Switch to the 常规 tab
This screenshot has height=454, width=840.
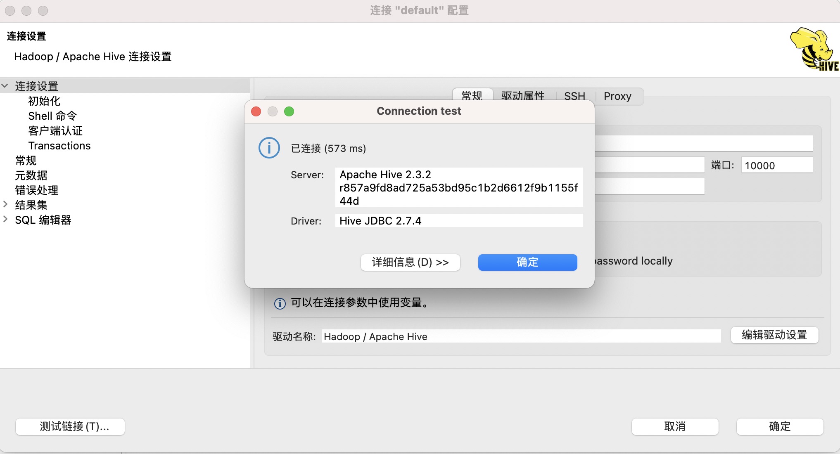tap(472, 96)
